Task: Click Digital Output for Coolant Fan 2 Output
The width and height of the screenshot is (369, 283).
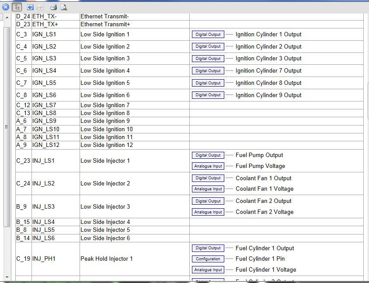Action: coord(208,201)
